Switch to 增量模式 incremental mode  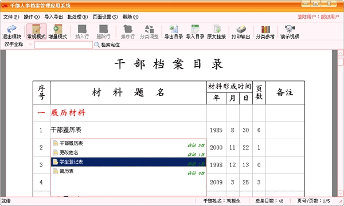click(x=58, y=32)
